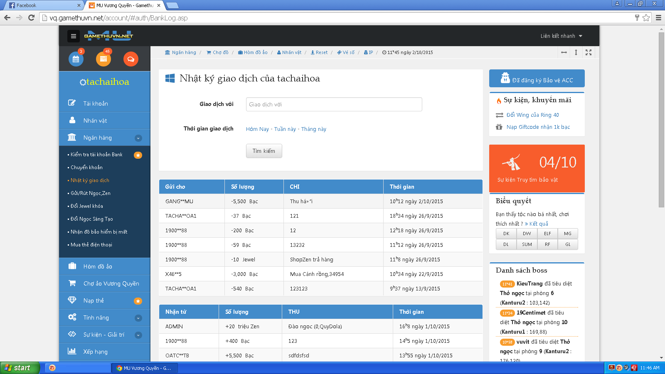Open the Liên kết nhanh dropdown
This screenshot has width=665, height=374.
(561, 36)
